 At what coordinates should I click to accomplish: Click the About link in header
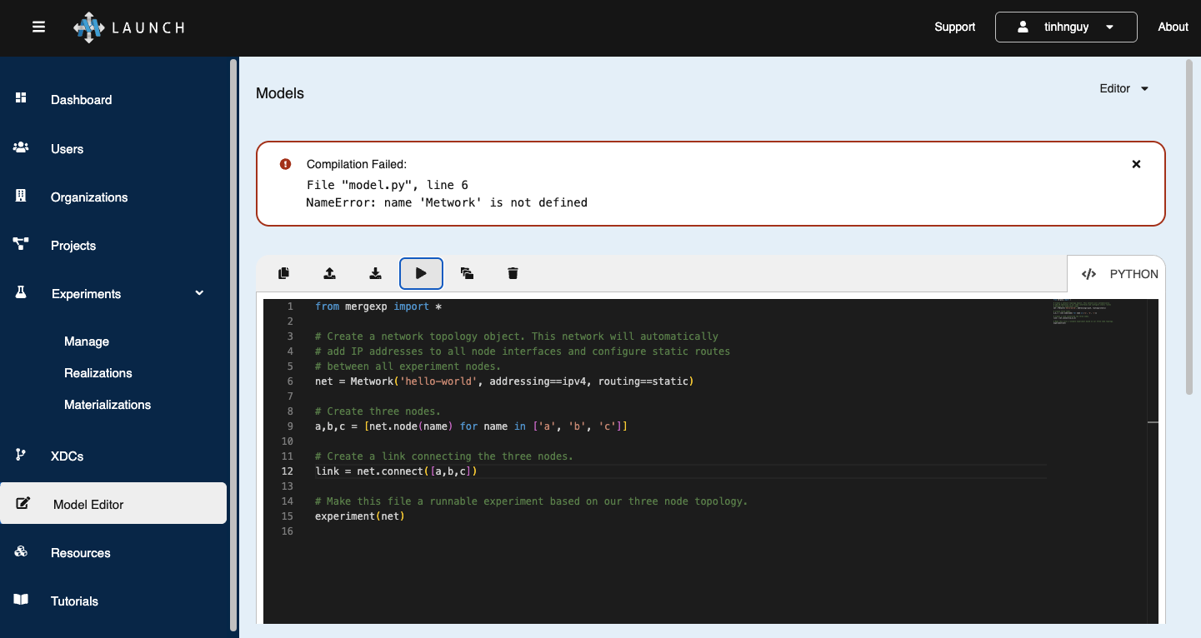pos(1173,27)
